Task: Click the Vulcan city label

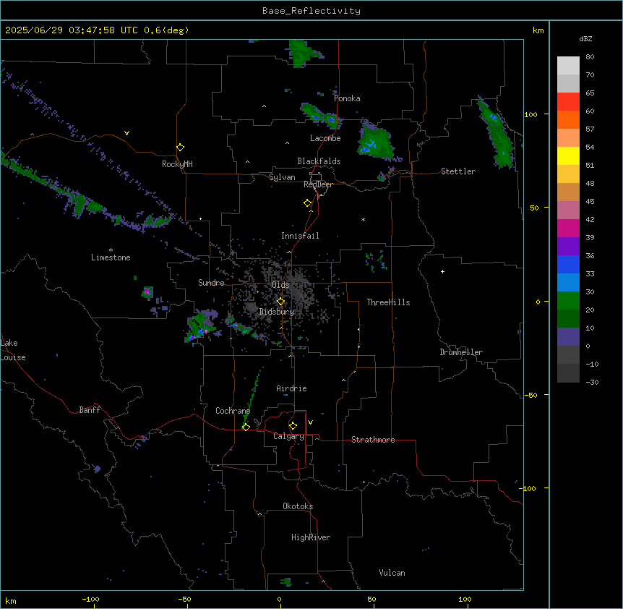Action: (x=392, y=573)
